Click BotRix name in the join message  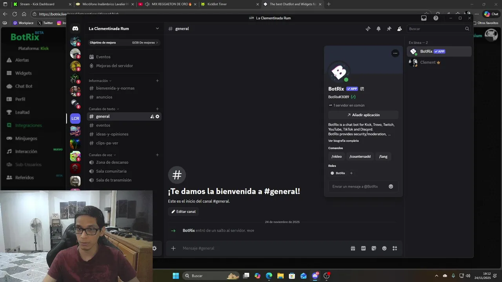tap(189, 231)
